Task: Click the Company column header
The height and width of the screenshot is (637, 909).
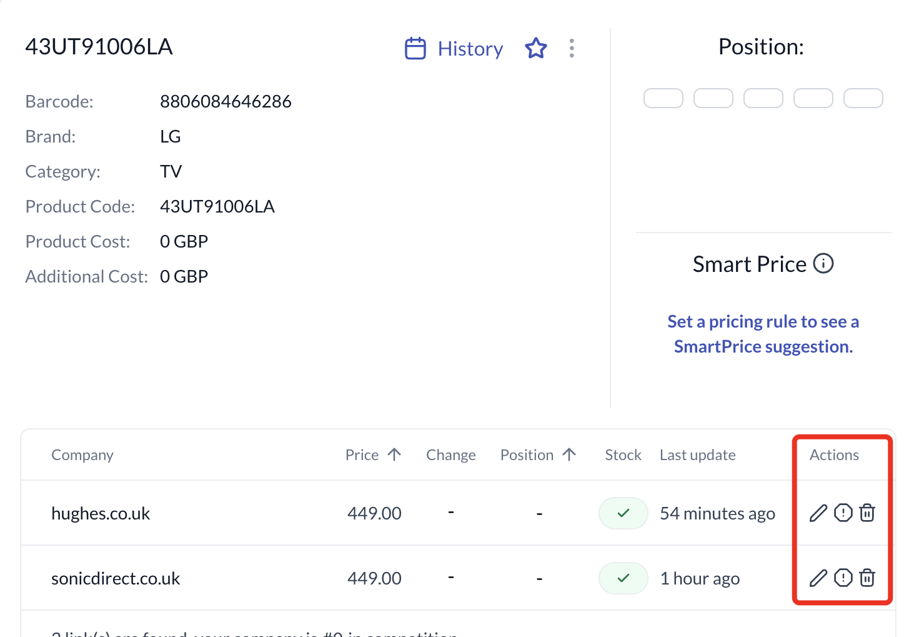Action: (x=82, y=455)
